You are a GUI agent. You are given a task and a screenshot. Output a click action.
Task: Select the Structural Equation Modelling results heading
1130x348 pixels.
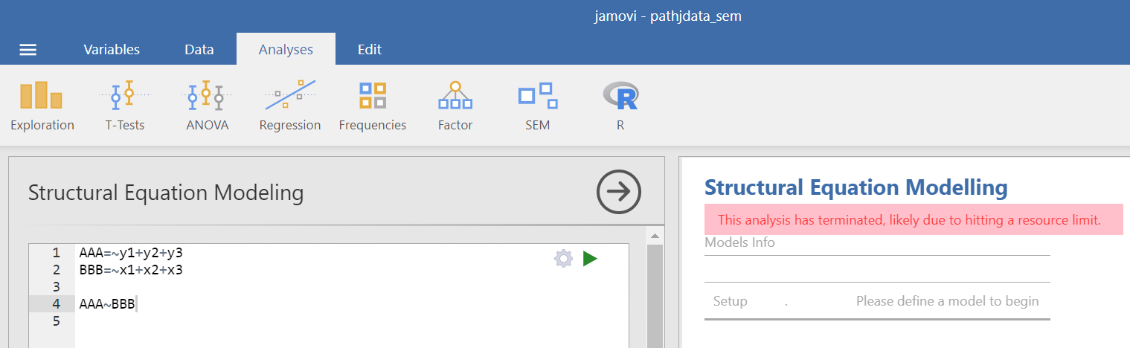pos(855,187)
